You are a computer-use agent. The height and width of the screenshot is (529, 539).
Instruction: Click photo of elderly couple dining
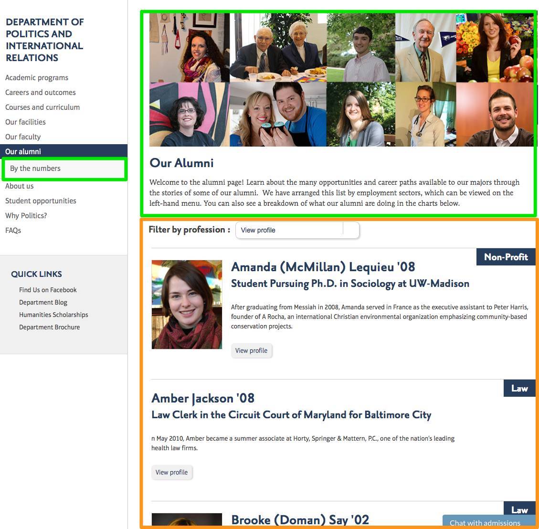tap(278, 47)
